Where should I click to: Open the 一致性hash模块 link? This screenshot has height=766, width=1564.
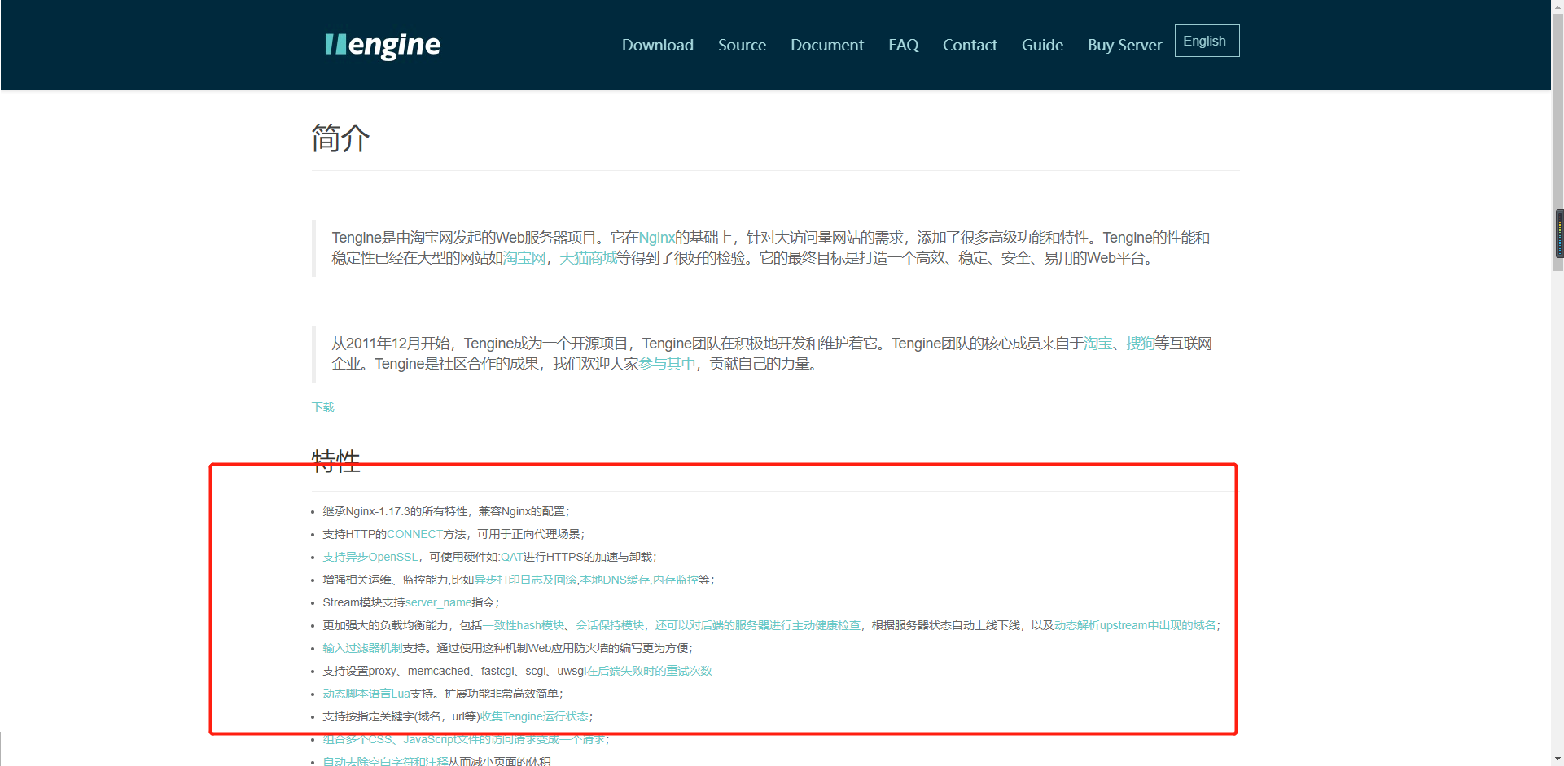[524, 625]
